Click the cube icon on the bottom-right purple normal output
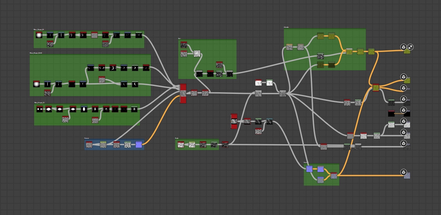Screen dimensions: 441x215 point(403,172)
